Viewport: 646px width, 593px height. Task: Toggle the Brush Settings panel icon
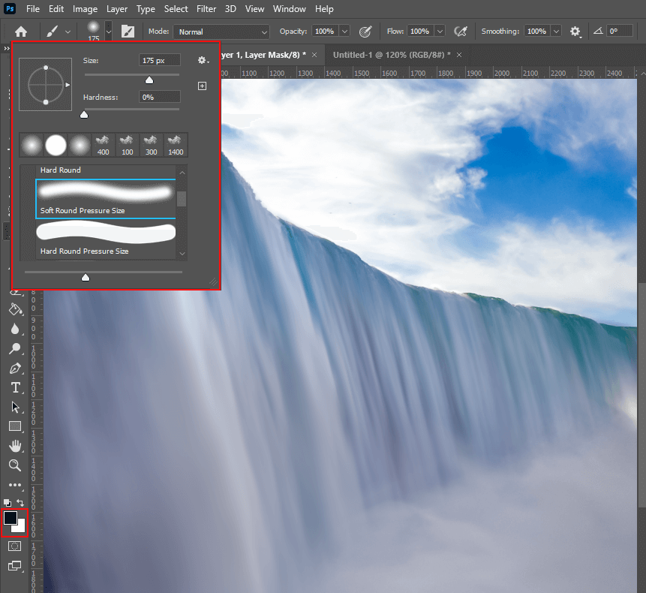tap(128, 32)
